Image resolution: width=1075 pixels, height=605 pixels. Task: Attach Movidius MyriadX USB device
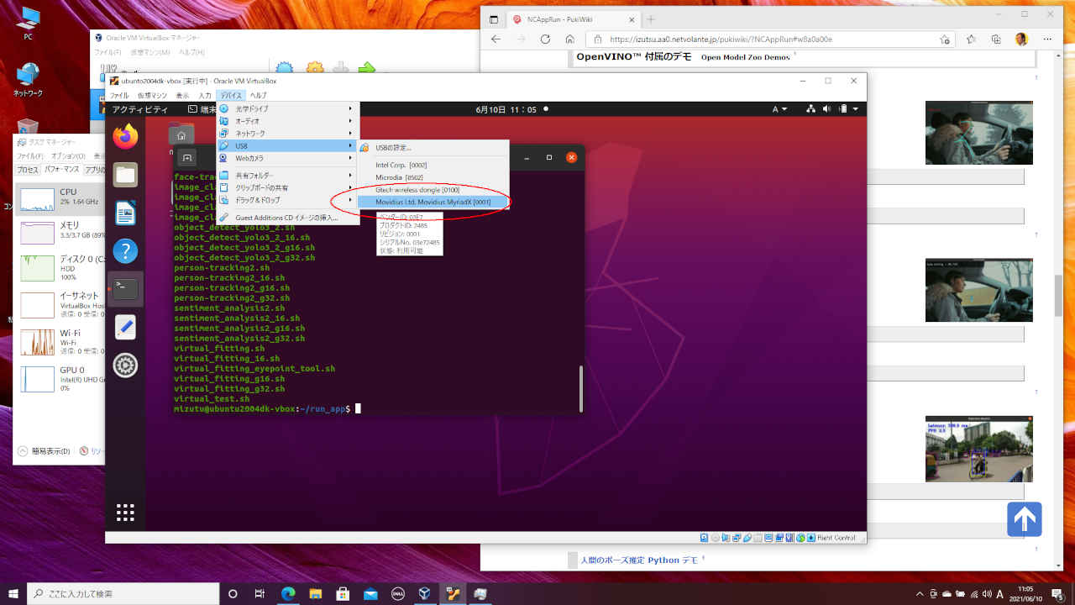click(x=434, y=202)
